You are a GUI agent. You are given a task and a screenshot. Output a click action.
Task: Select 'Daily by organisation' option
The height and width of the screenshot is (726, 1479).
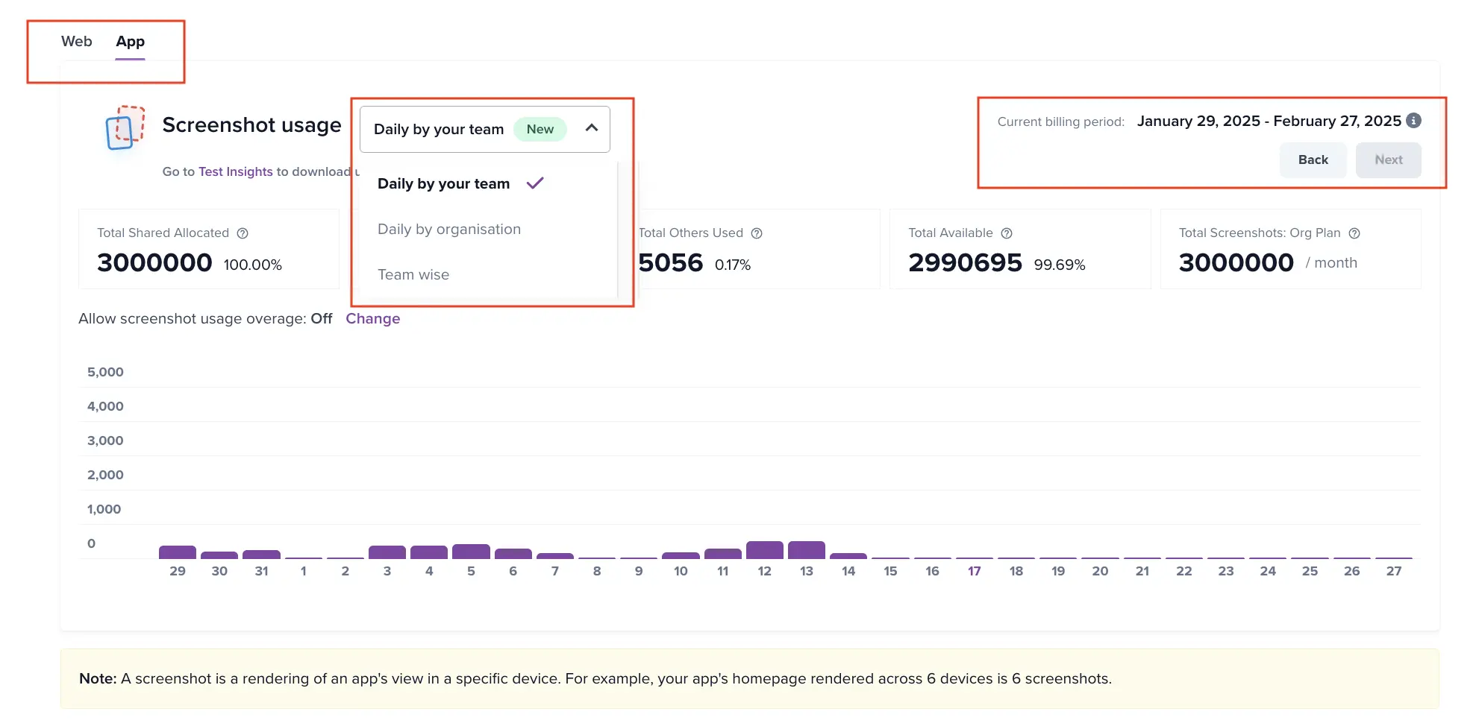click(x=449, y=230)
